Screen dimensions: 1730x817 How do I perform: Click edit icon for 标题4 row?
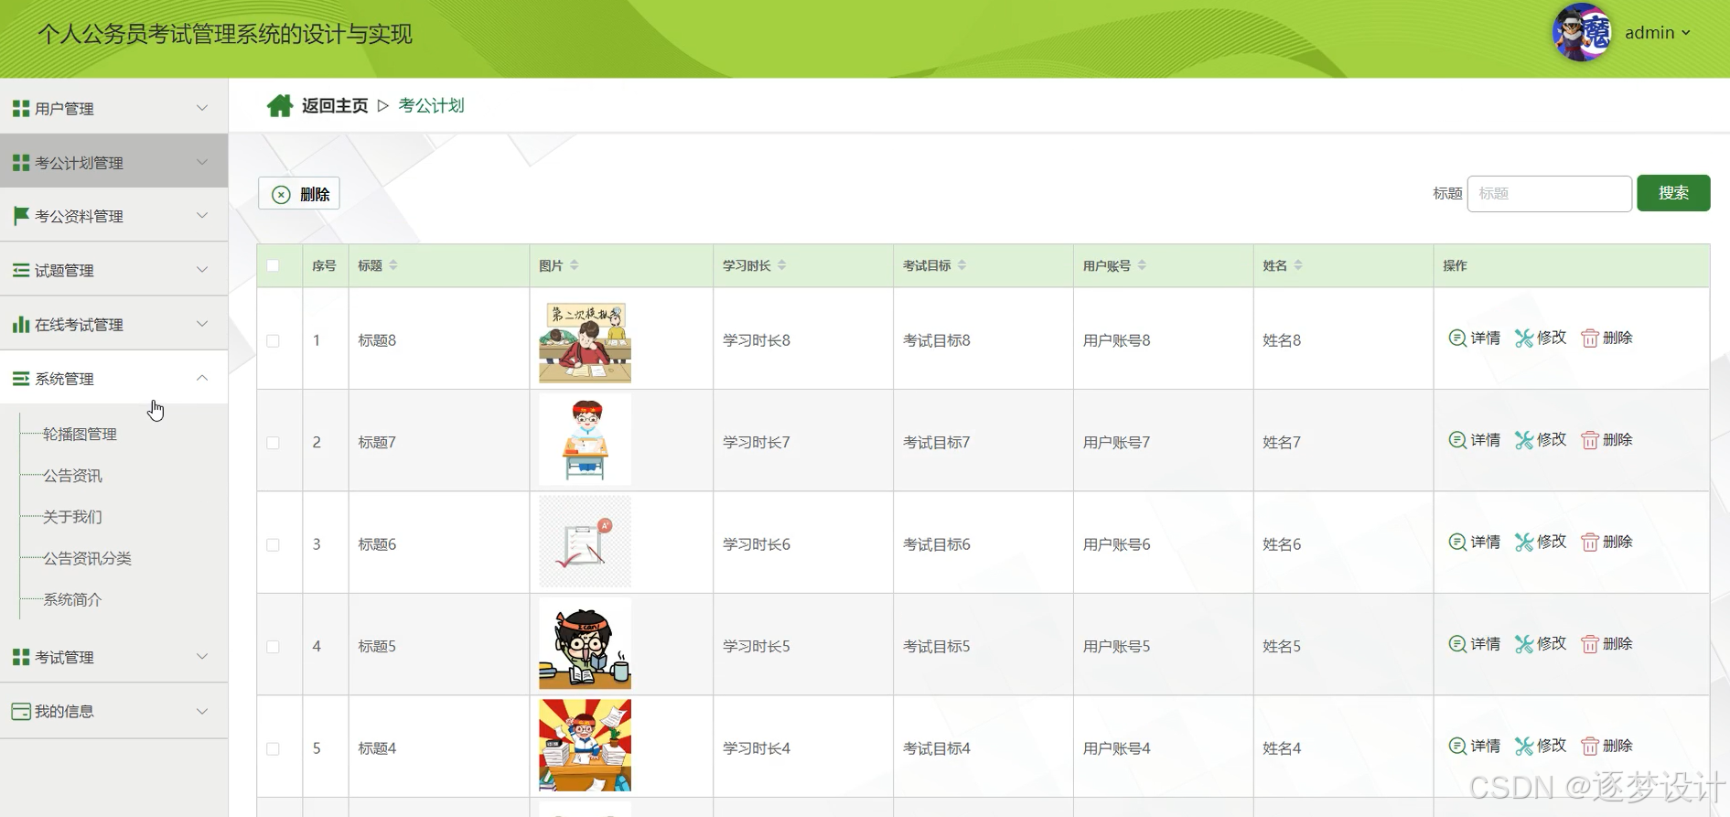[x=1524, y=747]
